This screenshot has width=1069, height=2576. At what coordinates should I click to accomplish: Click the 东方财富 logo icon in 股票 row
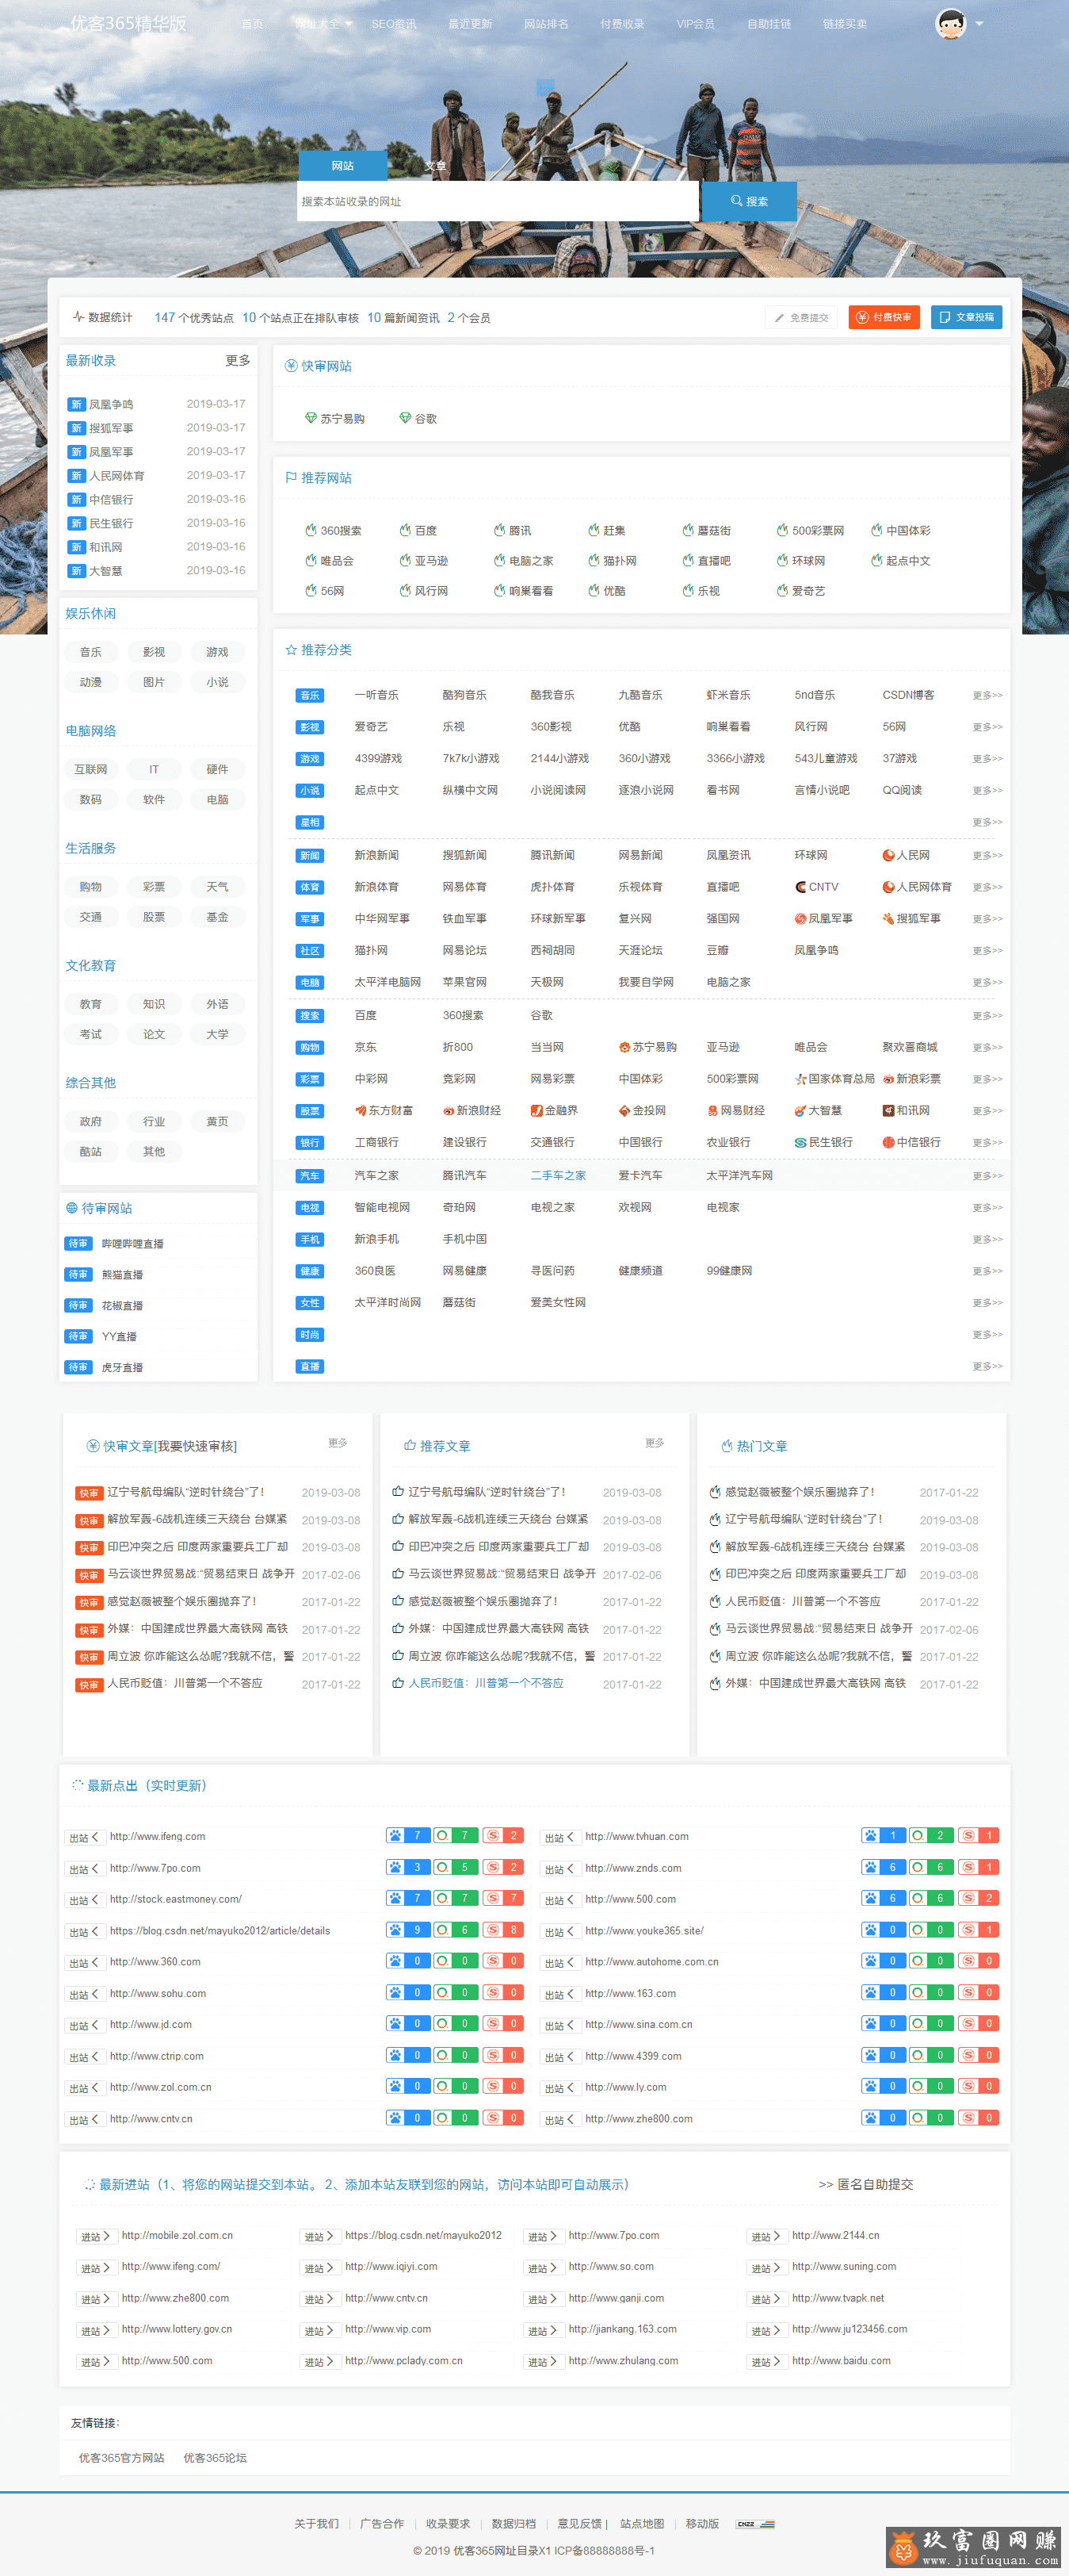click(361, 1110)
